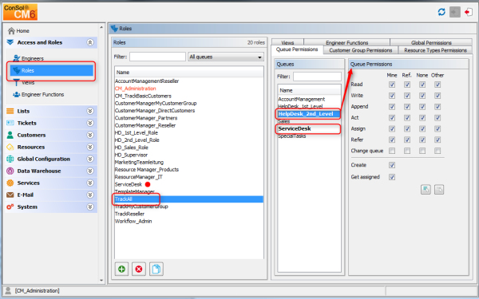The width and height of the screenshot is (479, 299).
Task: Click the red logout arrow icon
Action: (468, 12)
